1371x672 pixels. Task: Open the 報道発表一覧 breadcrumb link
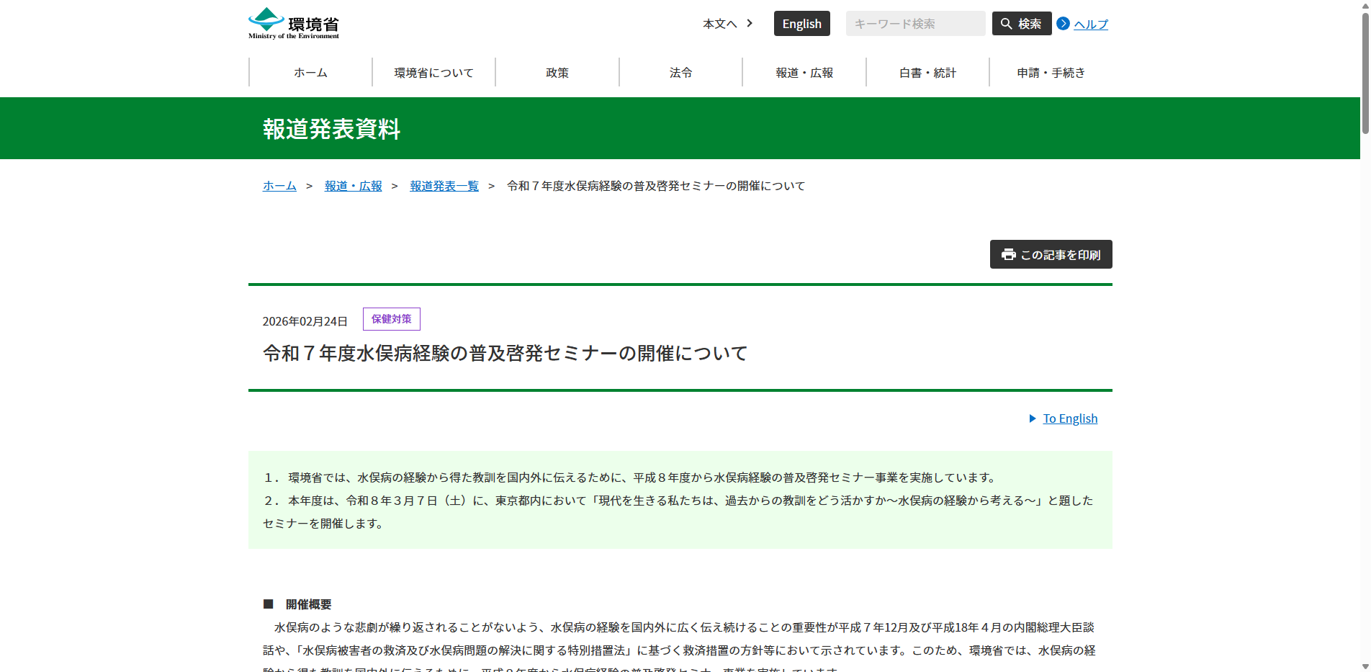pyautogui.click(x=444, y=185)
